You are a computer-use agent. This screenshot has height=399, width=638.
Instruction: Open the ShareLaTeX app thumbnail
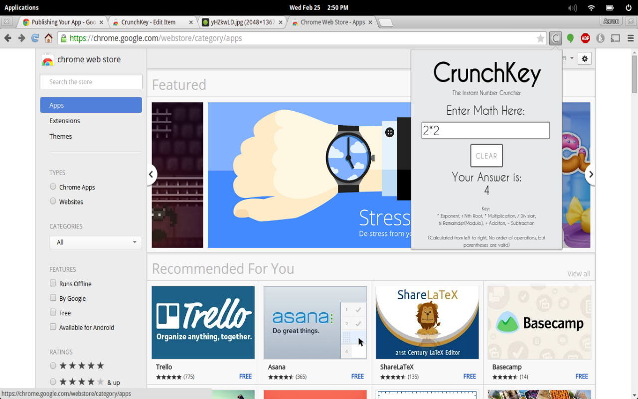[x=427, y=322]
